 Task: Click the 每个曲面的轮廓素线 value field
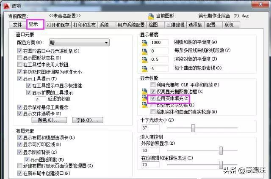point(159,68)
